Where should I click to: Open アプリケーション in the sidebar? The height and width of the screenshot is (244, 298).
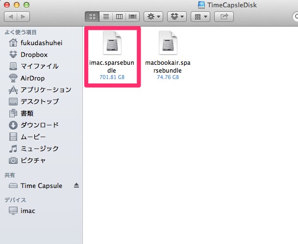click(x=42, y=90)
